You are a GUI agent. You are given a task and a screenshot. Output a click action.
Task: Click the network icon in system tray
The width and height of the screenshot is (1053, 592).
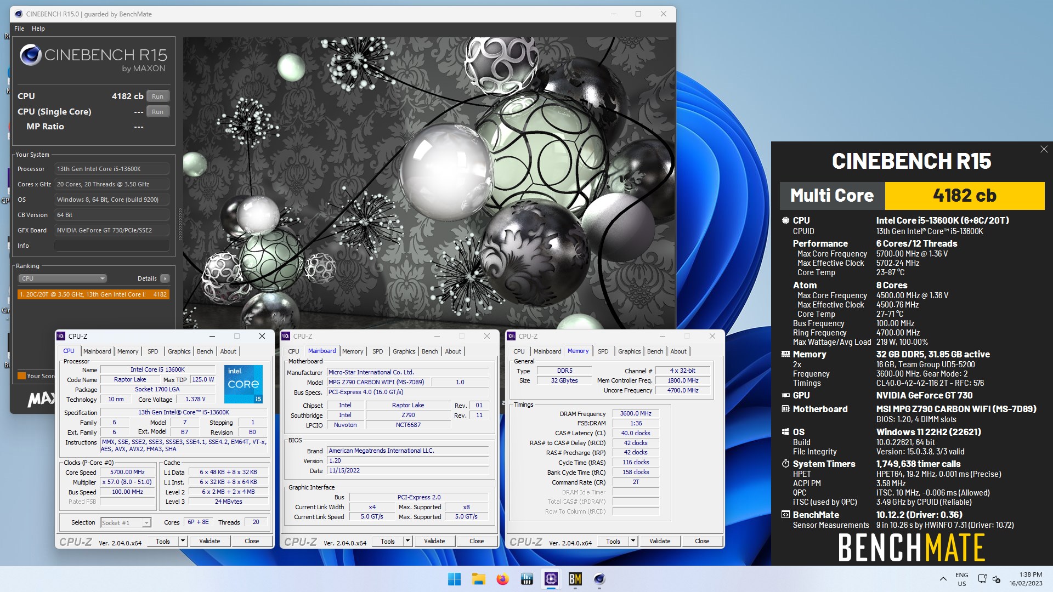click(982, 579)
